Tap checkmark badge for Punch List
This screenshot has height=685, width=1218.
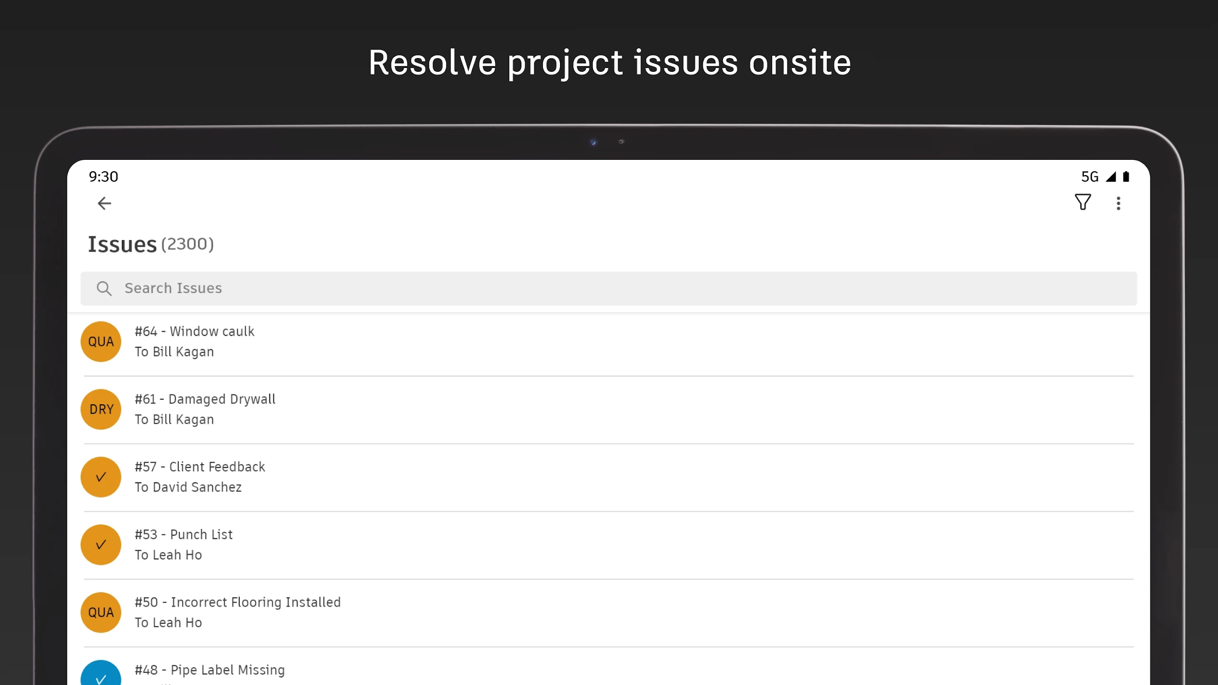[101, 545]
